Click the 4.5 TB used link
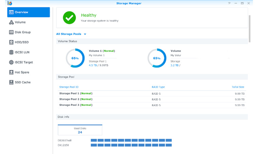 click(93, 65)
